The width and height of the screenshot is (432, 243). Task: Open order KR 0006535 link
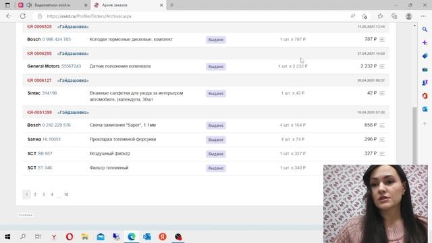point(39,27)
